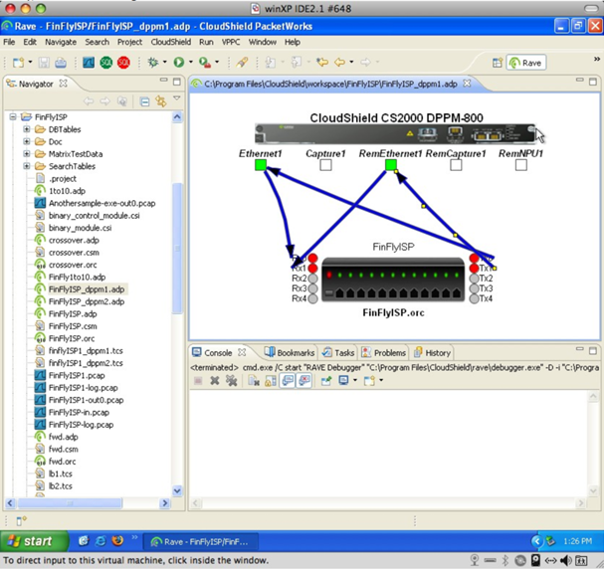Switch to the Problems tab

(x=384, y=352)
